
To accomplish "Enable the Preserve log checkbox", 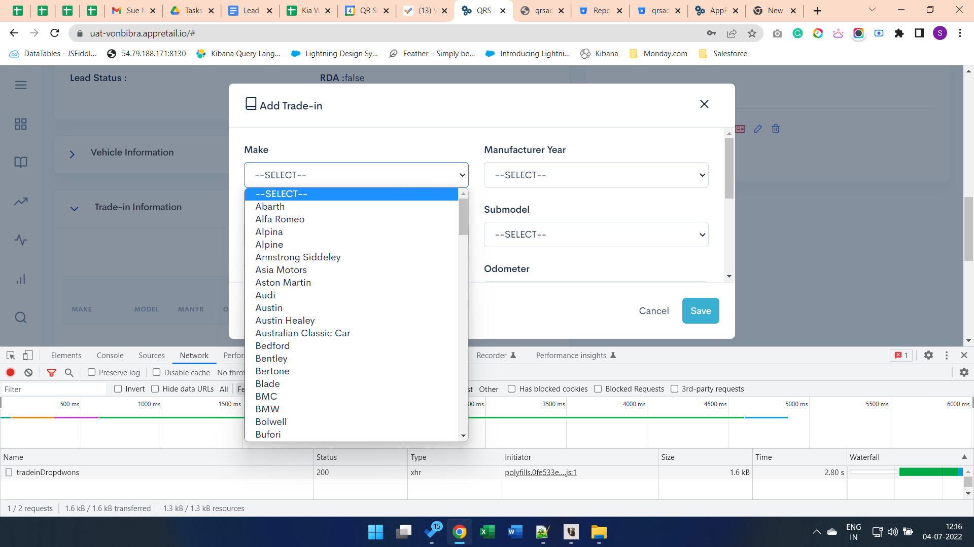I will [92, 372].
